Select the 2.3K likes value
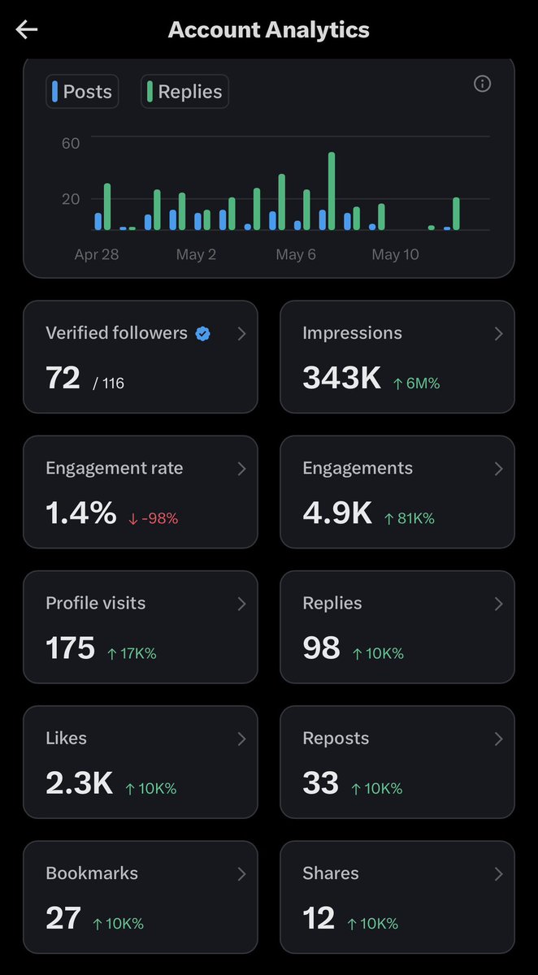538x975 pixels. [79, 782]
